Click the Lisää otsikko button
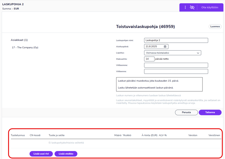The height and width of the screenshot is (159, 225). [x=66, y=154]
